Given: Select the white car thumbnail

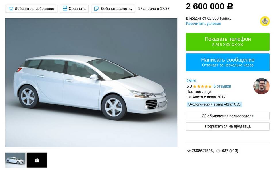Looking at the screenshot, I should (15, 160).
